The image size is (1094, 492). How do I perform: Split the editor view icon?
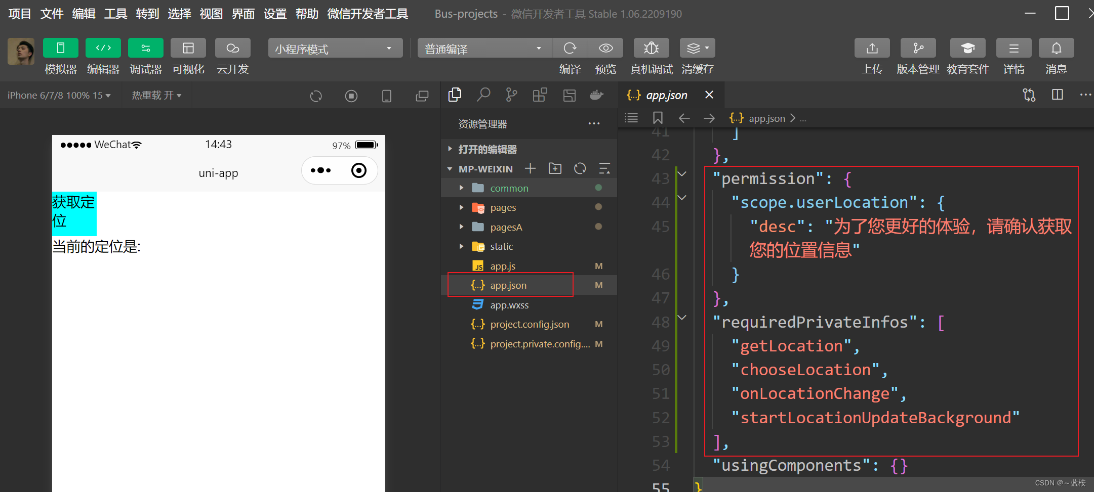[1057, 95]
